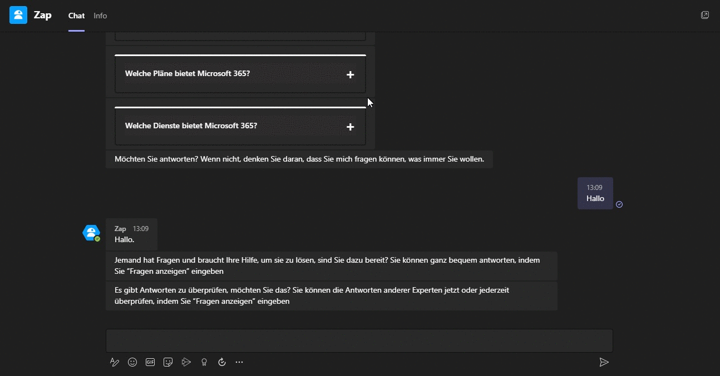Click the 'Zap' sender name in reply
The height and width of the screenshot is (376, 720).
coord(120,228)
